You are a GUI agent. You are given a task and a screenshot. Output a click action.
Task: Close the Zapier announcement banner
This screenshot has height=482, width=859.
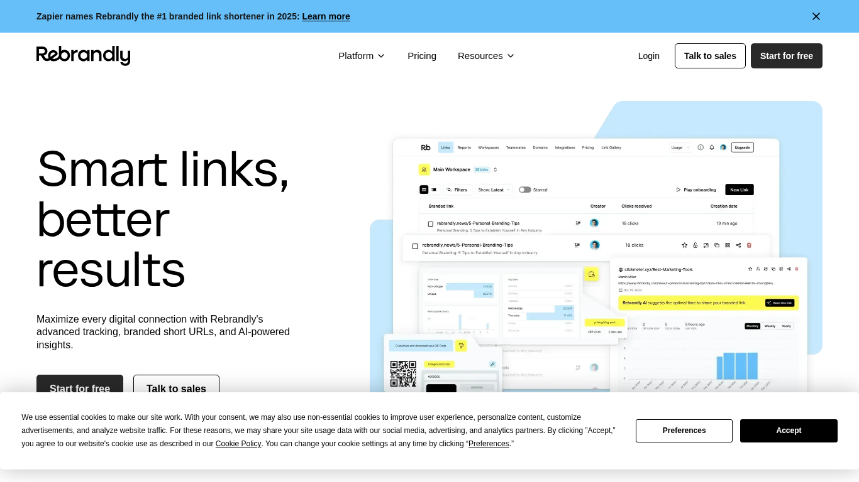(x=816, y=16)
